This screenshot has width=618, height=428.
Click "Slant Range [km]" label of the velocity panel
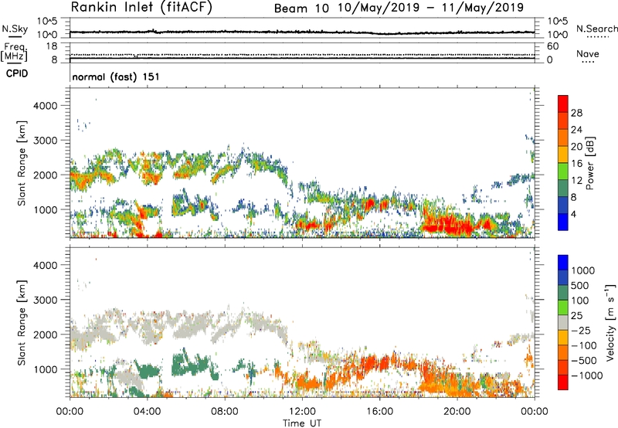[x=22, y=323]
